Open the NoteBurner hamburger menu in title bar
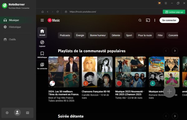The width and height of the screenshot is (187, 120). tap(166, 3)
